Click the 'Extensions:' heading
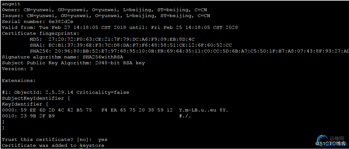 point(19,80)
